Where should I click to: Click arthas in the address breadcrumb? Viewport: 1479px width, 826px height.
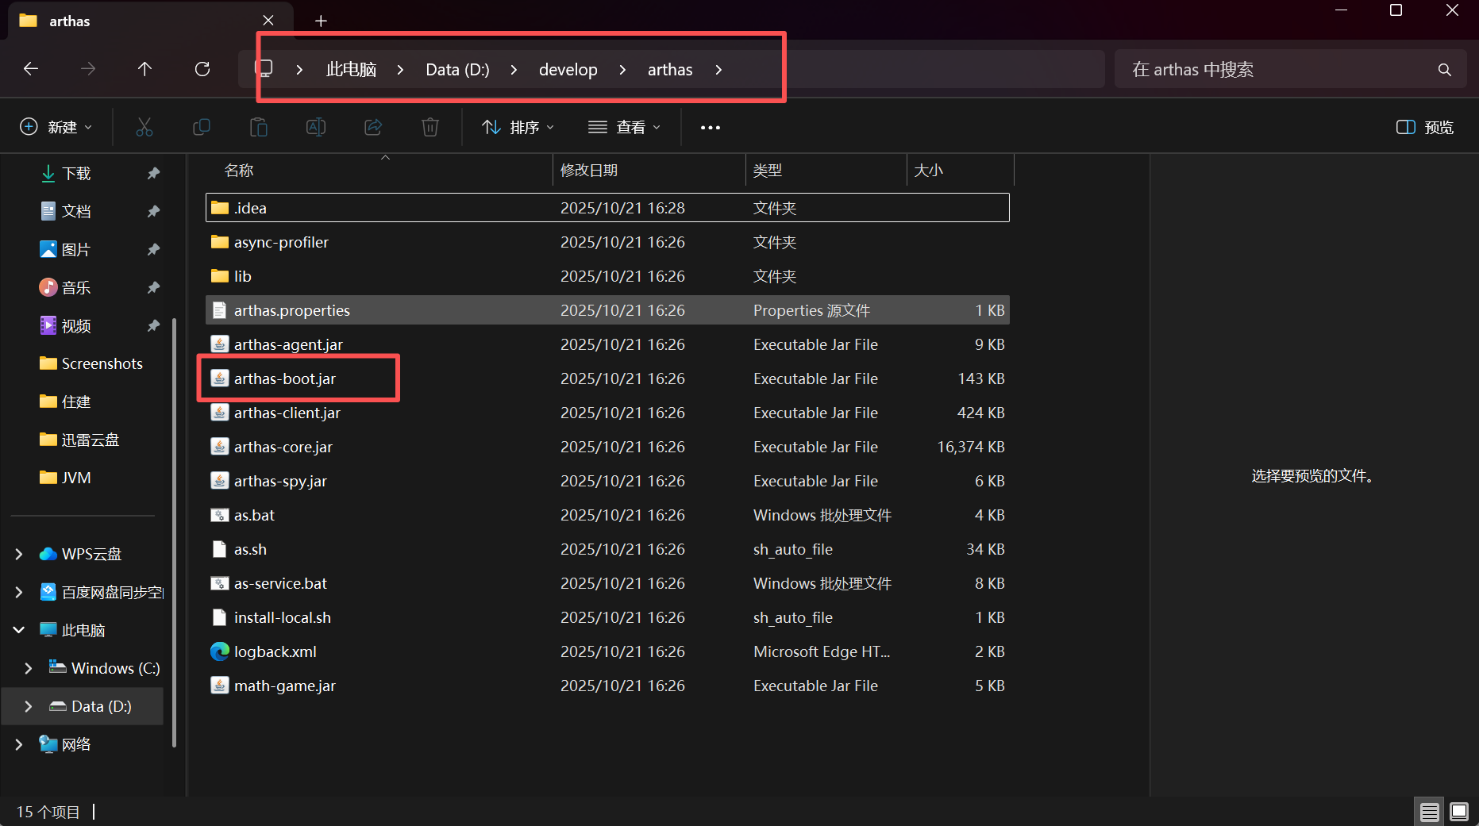point(670,70)
